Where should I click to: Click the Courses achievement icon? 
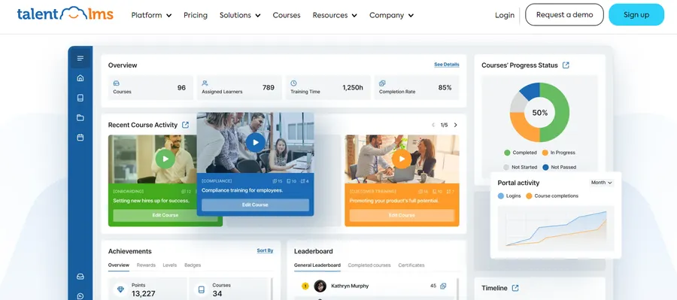tap(201, 289)
